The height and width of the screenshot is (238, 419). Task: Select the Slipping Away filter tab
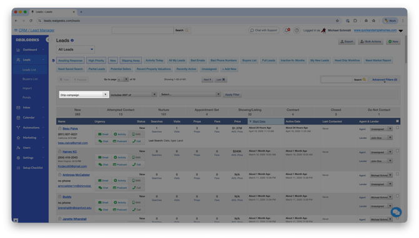click(131, 60)
